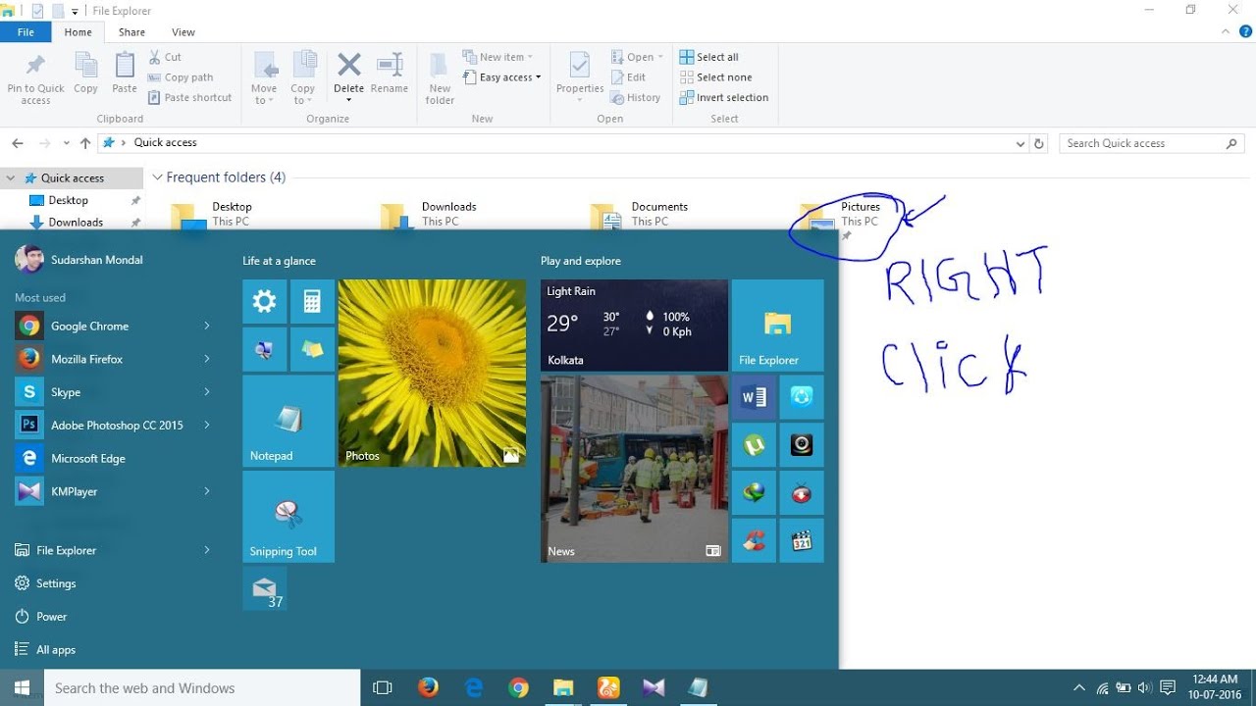Click Paste shortcut in ribbon
1256x706 pixels.
tap(190, 97)
